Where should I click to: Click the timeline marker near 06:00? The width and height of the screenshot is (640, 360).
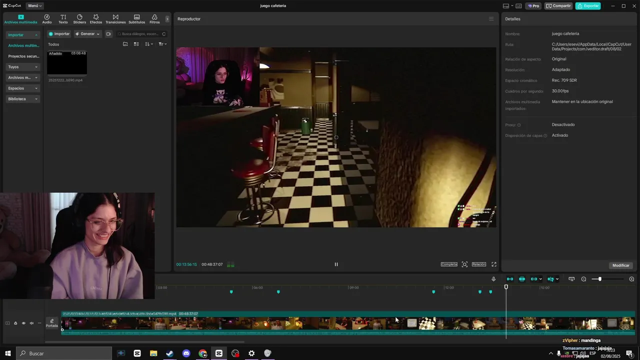[x=278, y=291]
